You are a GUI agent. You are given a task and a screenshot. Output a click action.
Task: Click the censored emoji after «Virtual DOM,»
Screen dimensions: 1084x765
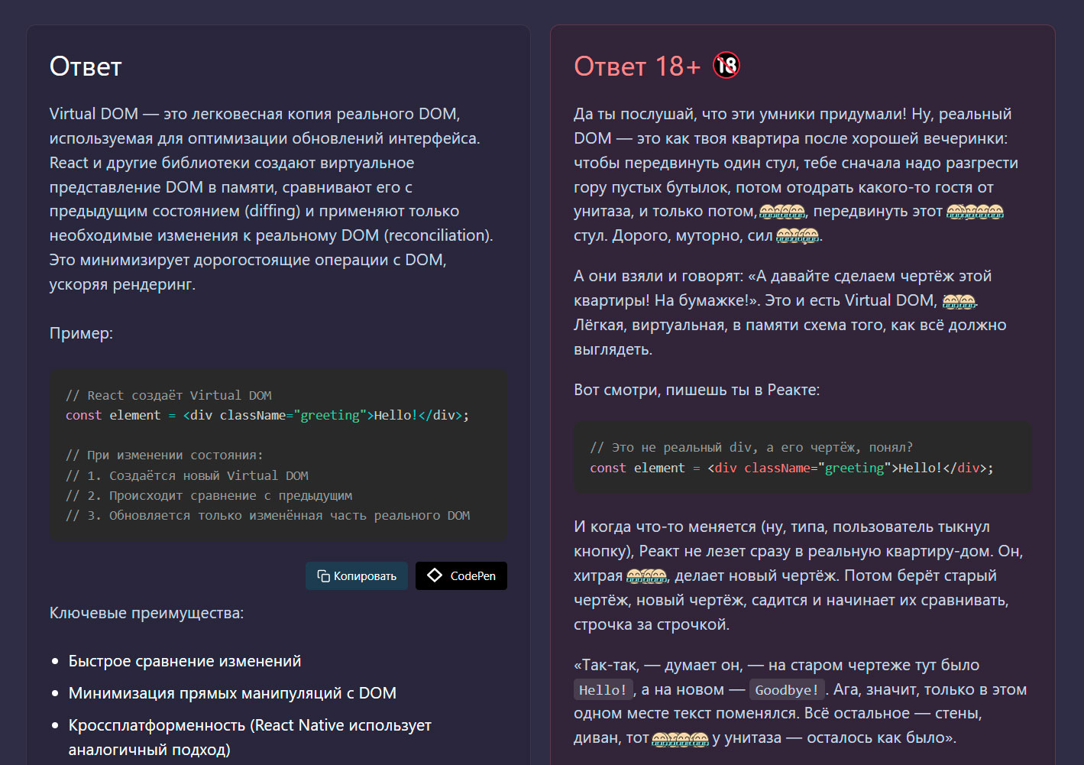[x=959, y=301]
